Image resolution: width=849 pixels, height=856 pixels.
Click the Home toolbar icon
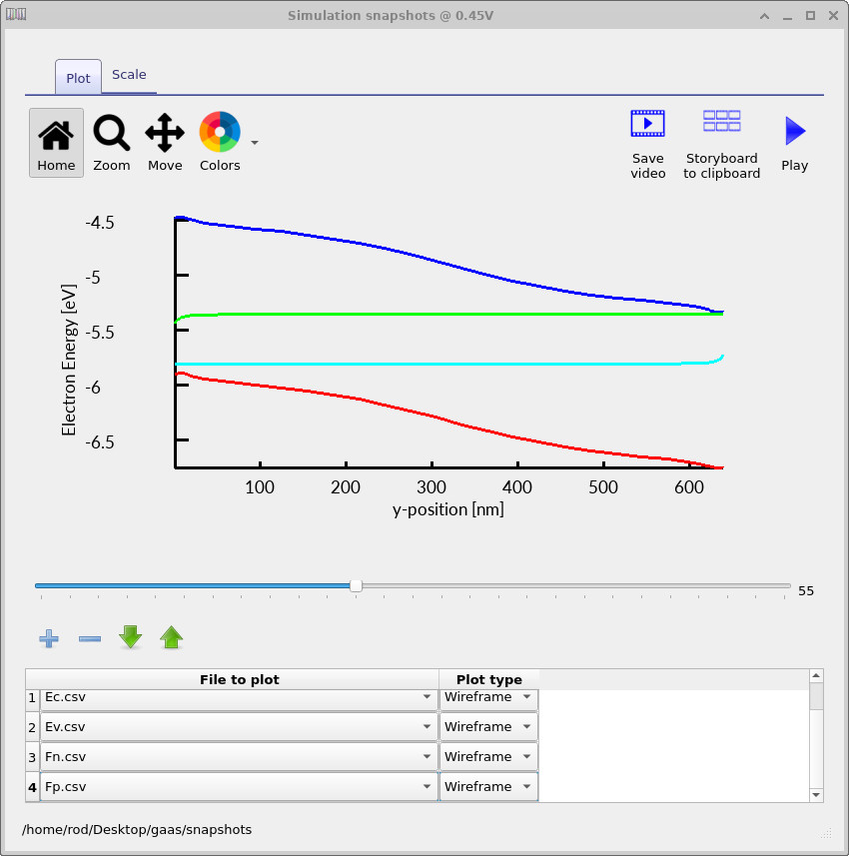click(56, 143)
